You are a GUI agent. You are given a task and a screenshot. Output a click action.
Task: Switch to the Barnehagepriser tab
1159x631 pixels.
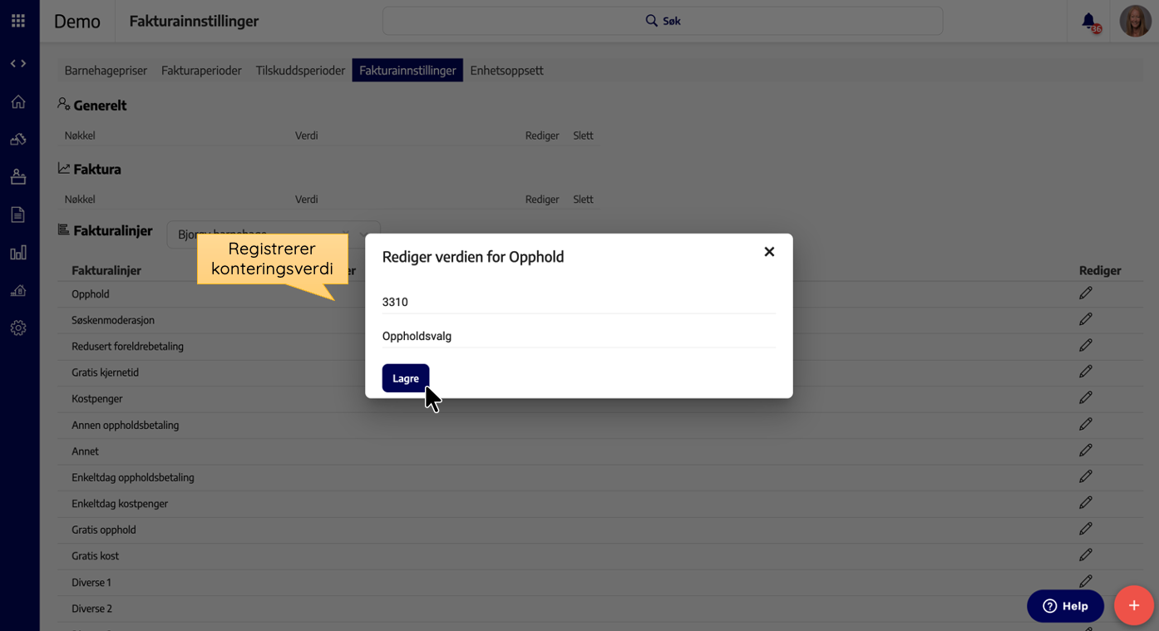[x=106, y=71]
